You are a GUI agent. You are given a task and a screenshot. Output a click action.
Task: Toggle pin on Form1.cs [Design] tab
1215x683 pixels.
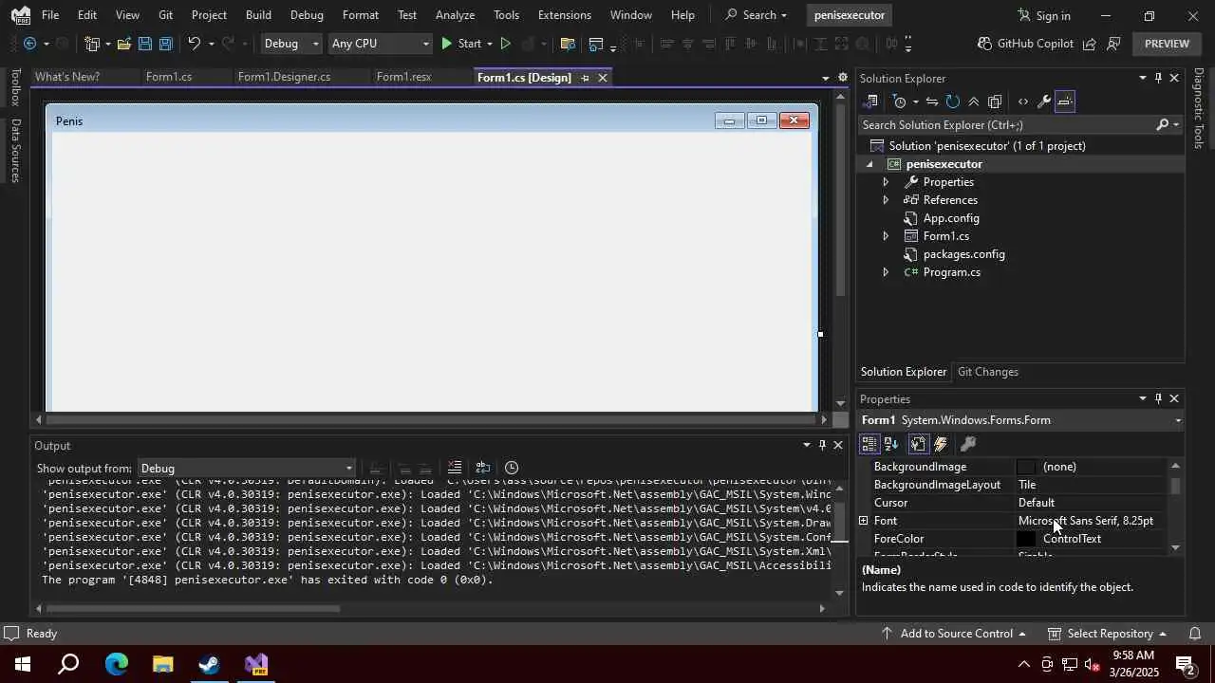click(585, 78)
